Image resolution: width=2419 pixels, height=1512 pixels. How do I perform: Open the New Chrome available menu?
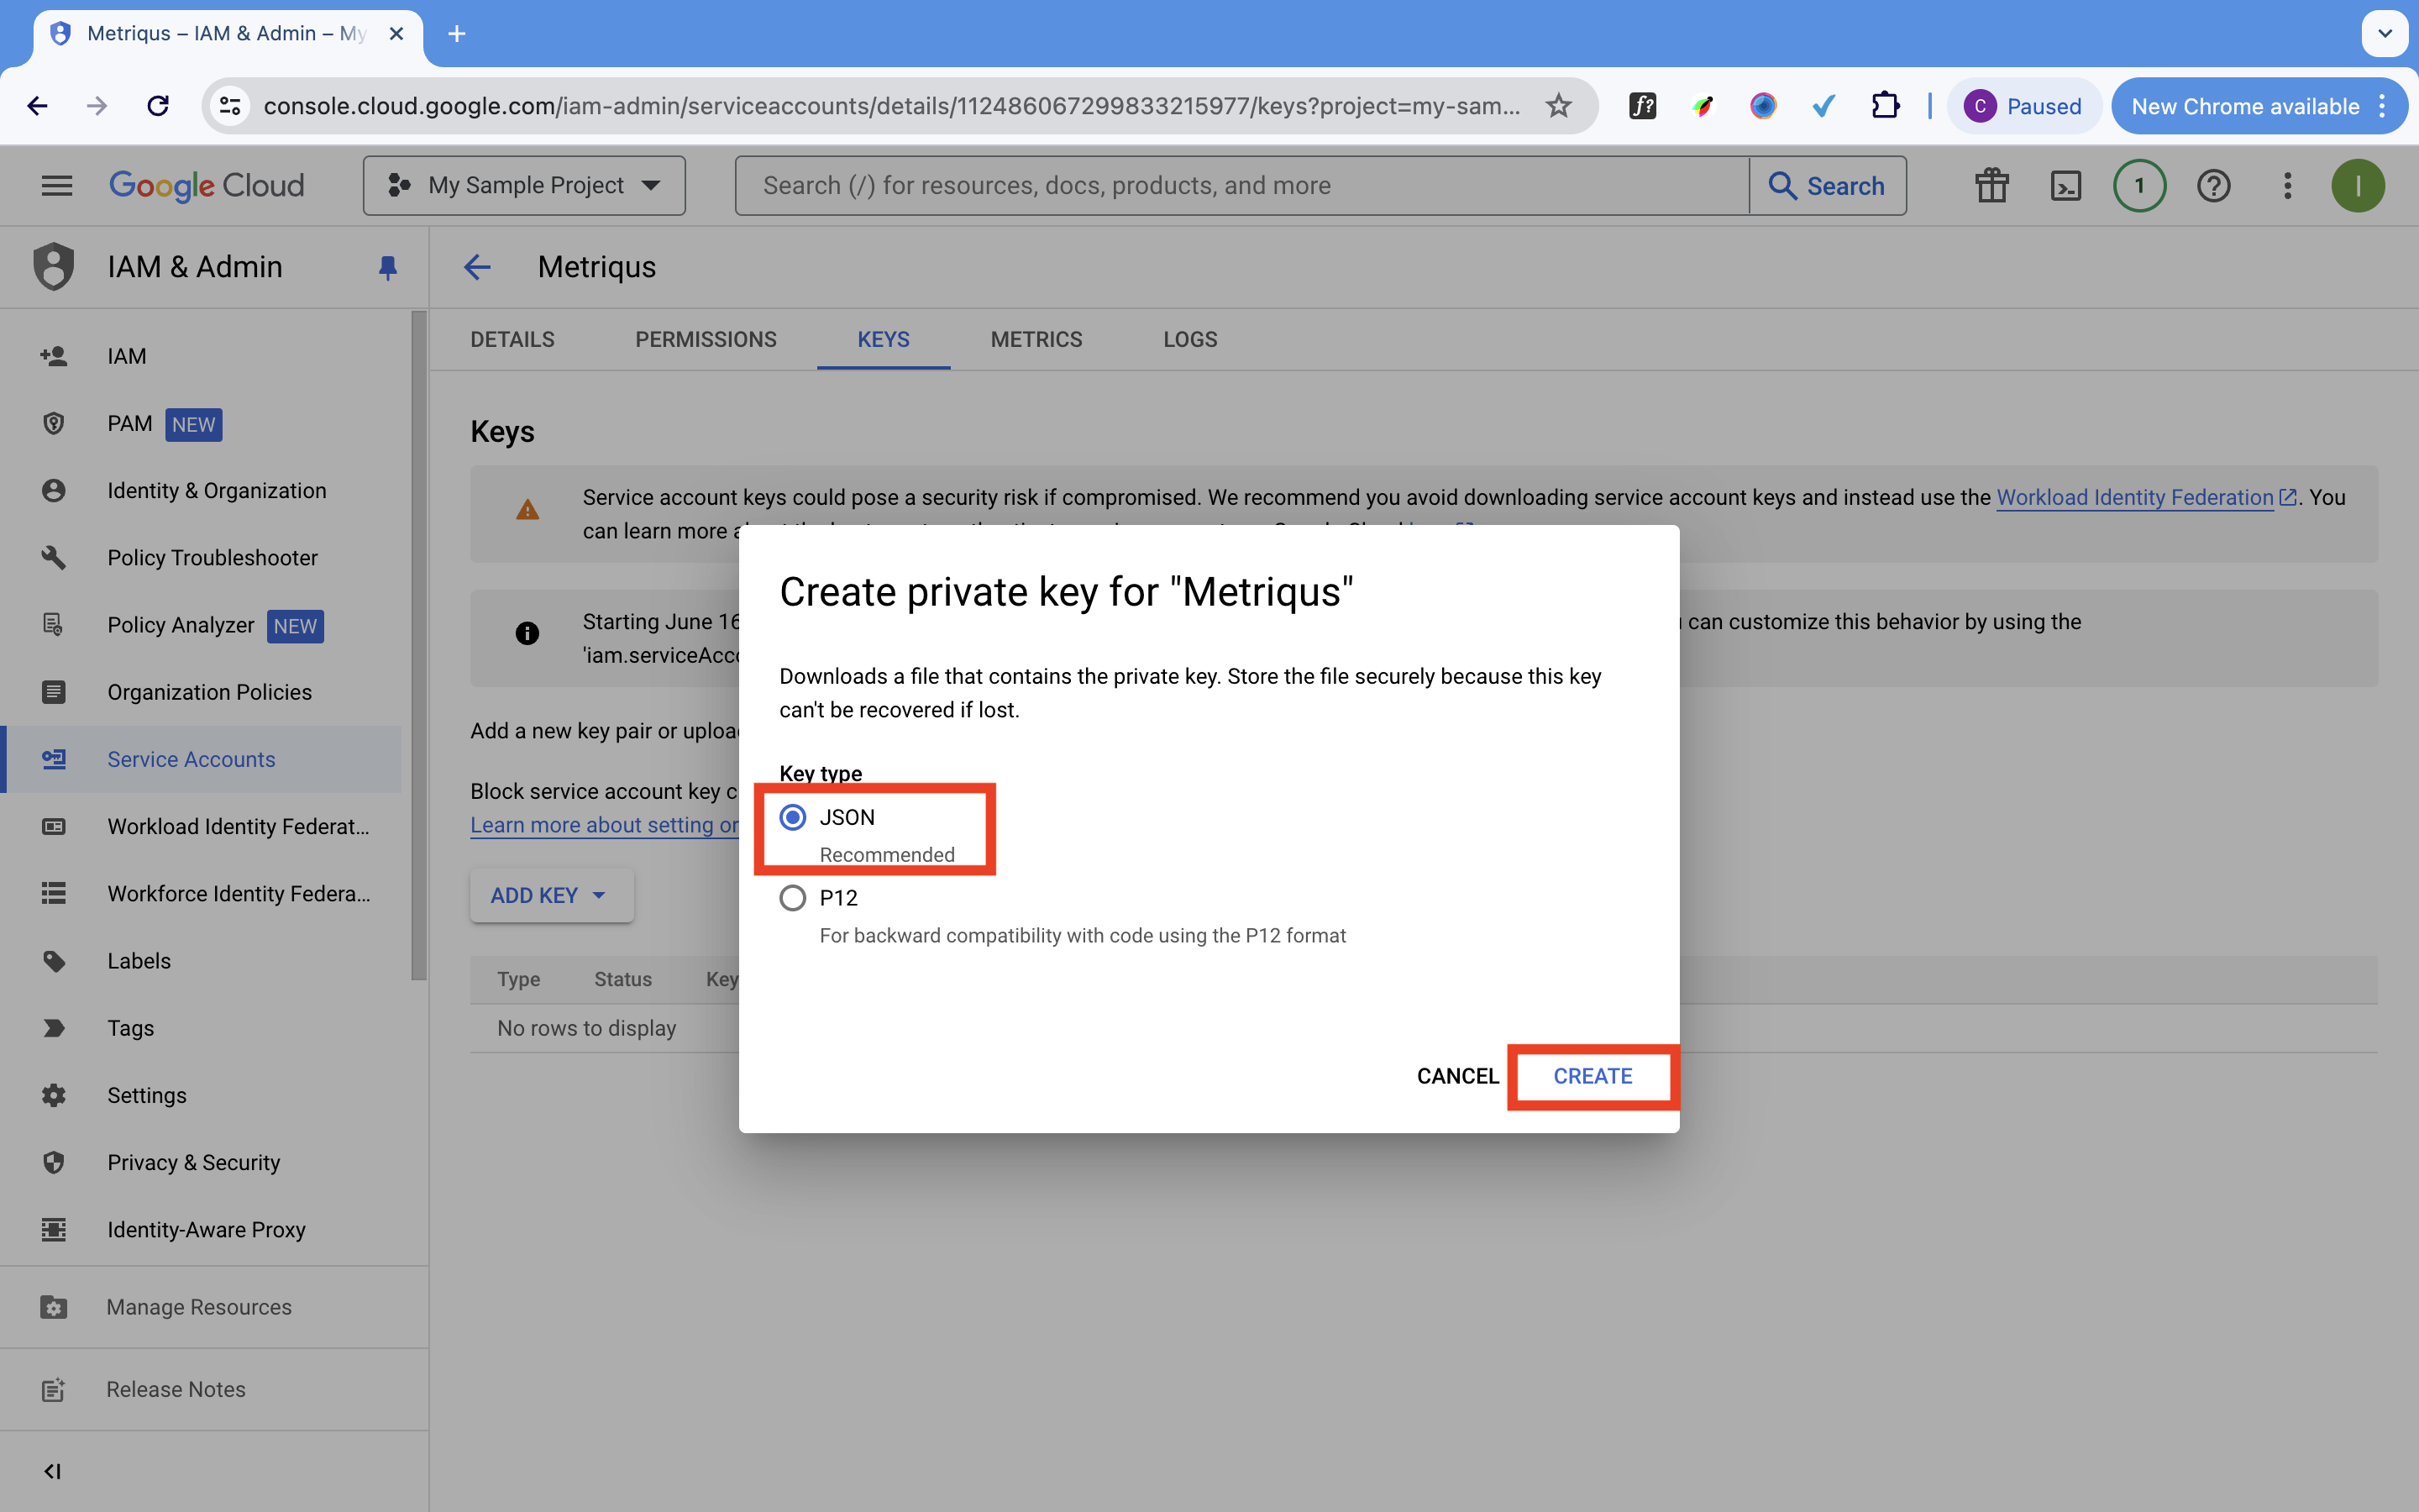[x=2259, y=106]
